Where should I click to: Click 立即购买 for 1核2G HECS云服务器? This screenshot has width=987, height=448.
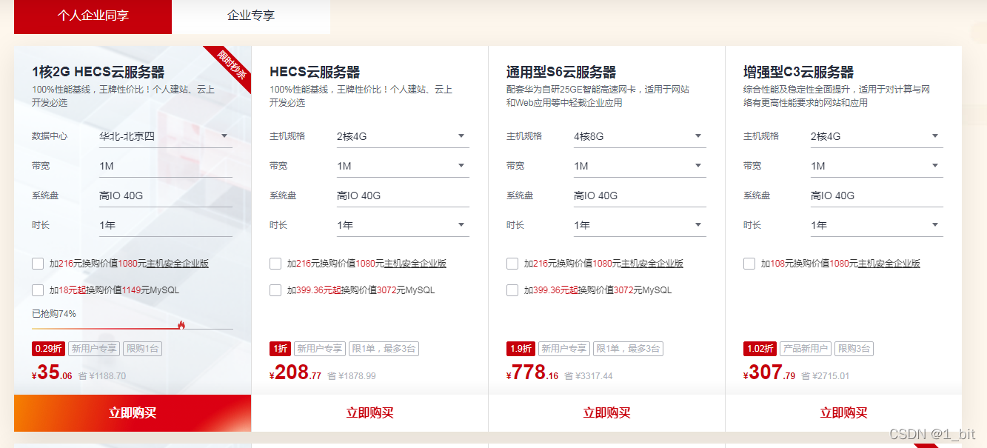click(x=133, y=413)
